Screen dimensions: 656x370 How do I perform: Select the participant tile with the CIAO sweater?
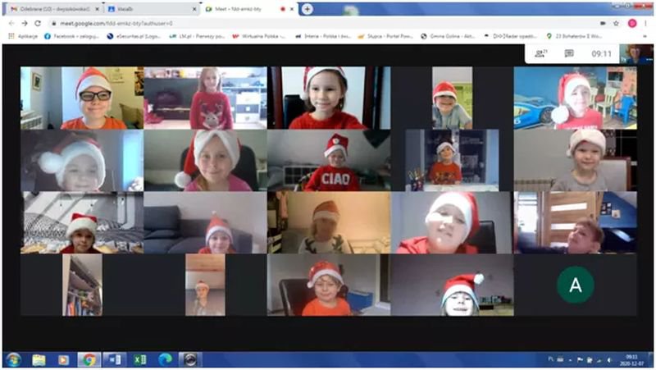(x=329, y=160)
